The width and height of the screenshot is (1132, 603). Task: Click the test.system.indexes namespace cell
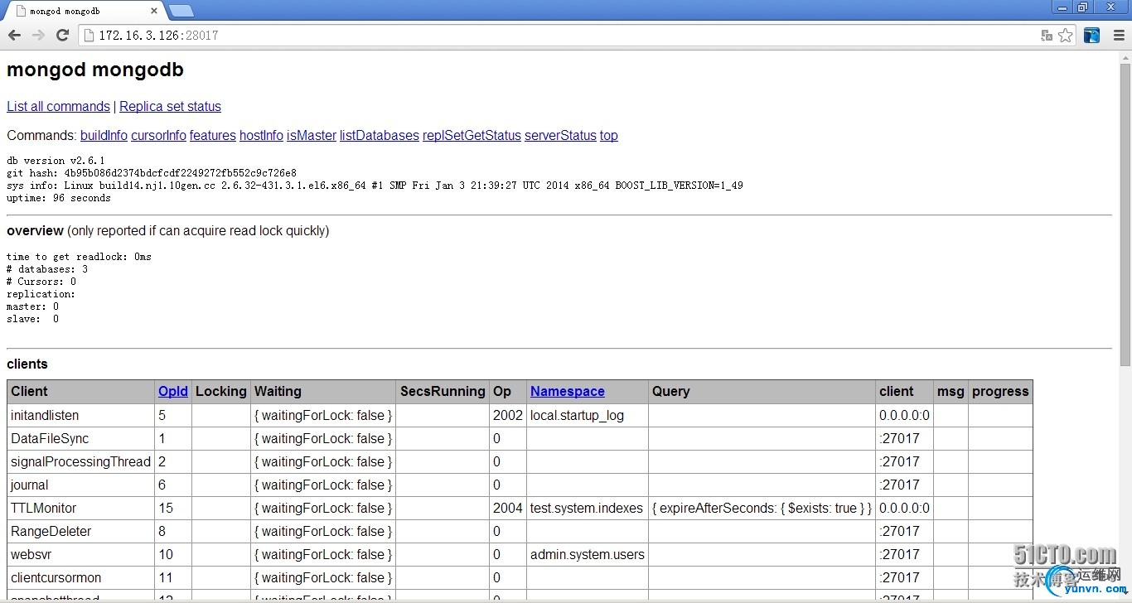tap(588, 508)
